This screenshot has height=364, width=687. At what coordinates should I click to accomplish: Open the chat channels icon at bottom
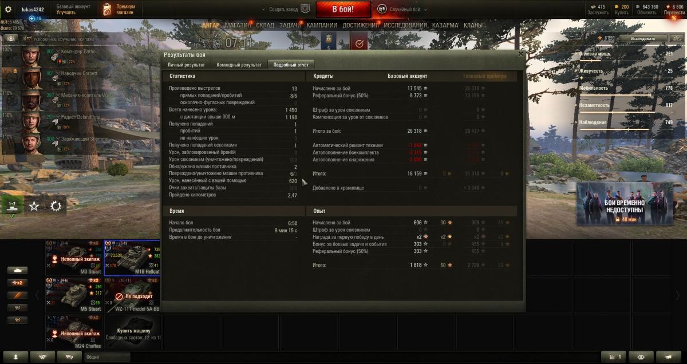(x=69, y=357)
